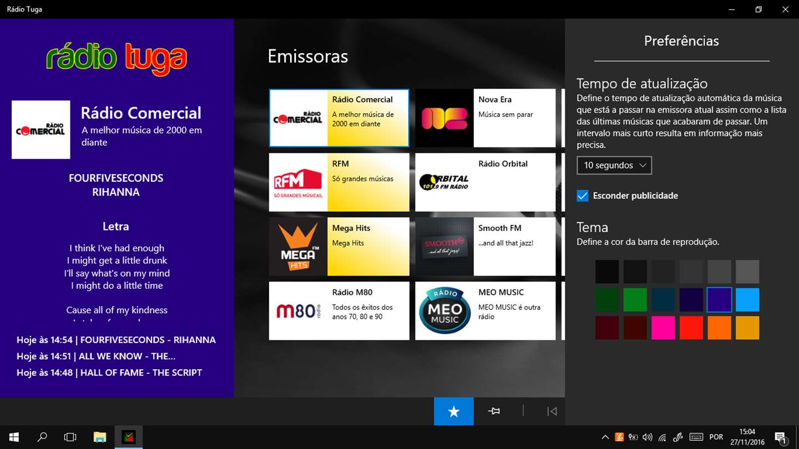The height and width of the screenshot is (449, 799).
Task: Click the Emissoras heading
Action: pyautogui.click(x=308, y=56)
